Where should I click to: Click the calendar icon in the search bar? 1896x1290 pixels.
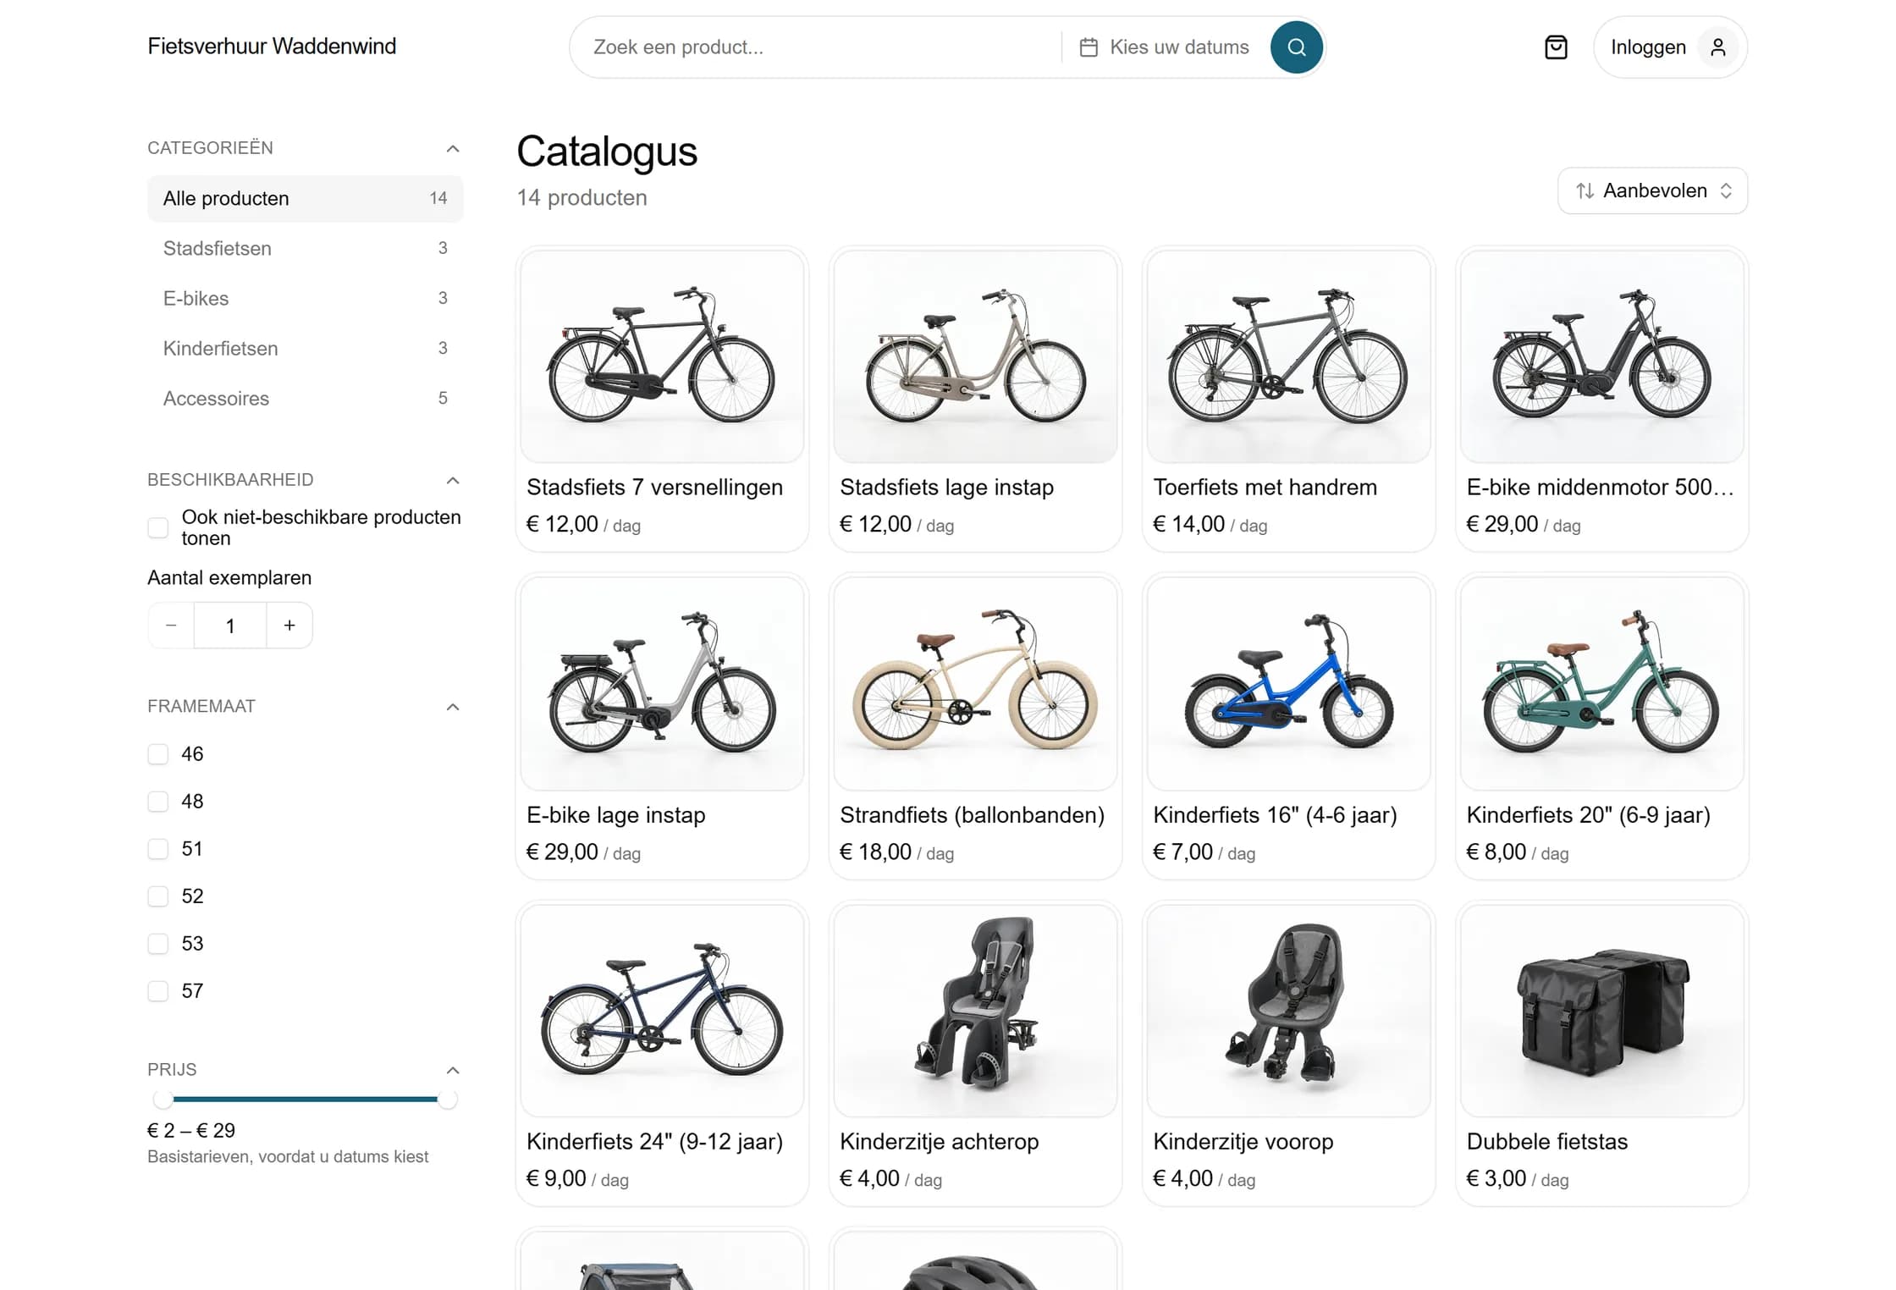coord(1089,47)
